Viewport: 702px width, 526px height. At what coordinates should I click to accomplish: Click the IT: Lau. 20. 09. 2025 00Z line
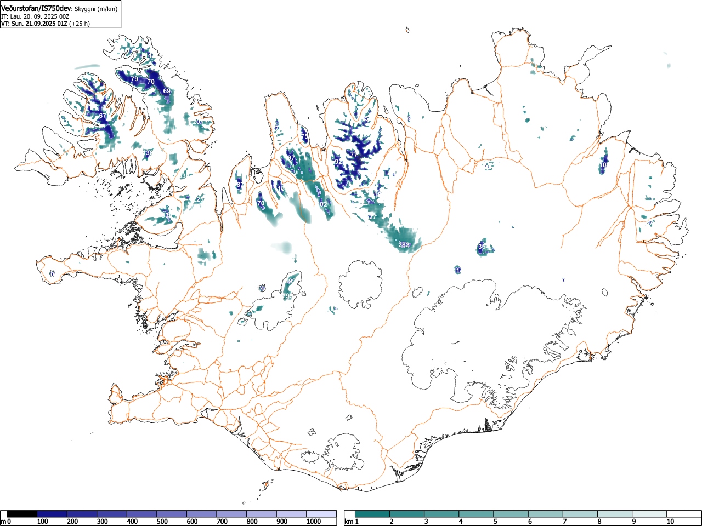(35, 16)
